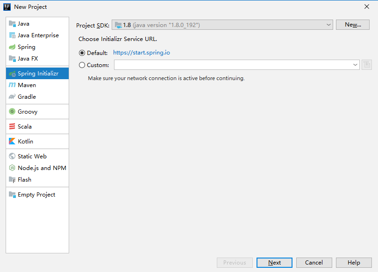The image size is (378, 272).
Task: Click the New Project title text
Action: pyautogui.click(x=30, y=7)
